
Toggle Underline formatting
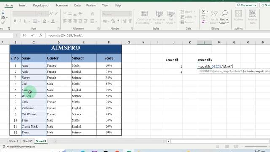25,21
